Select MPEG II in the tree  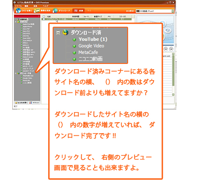(x=25, y=45)
